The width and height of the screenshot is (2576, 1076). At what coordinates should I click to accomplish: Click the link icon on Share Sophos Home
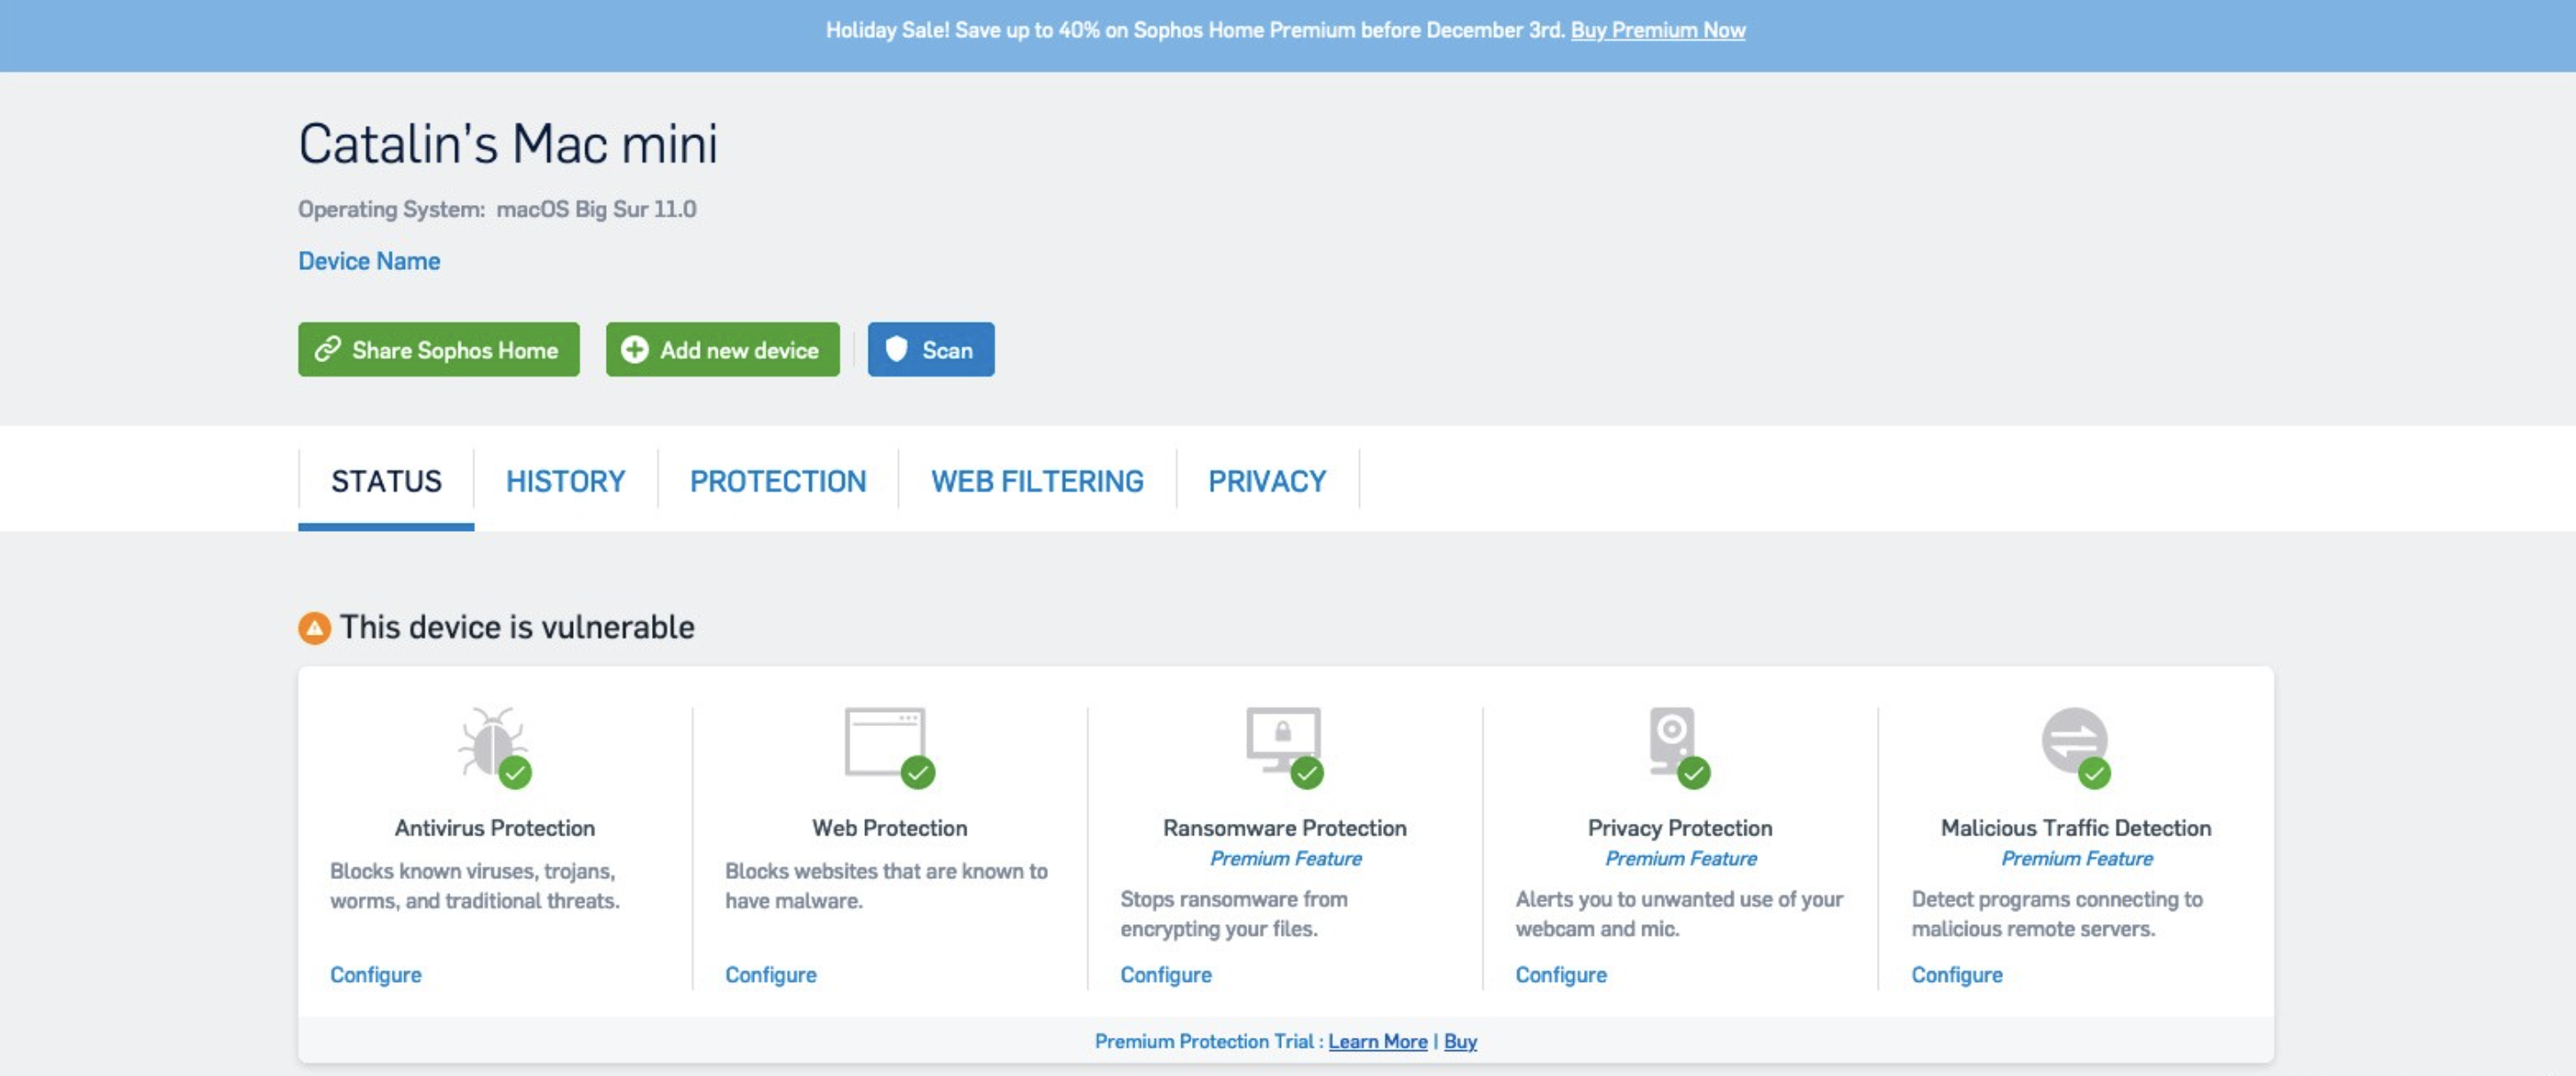pyautogui.click(x=327, y=350)
